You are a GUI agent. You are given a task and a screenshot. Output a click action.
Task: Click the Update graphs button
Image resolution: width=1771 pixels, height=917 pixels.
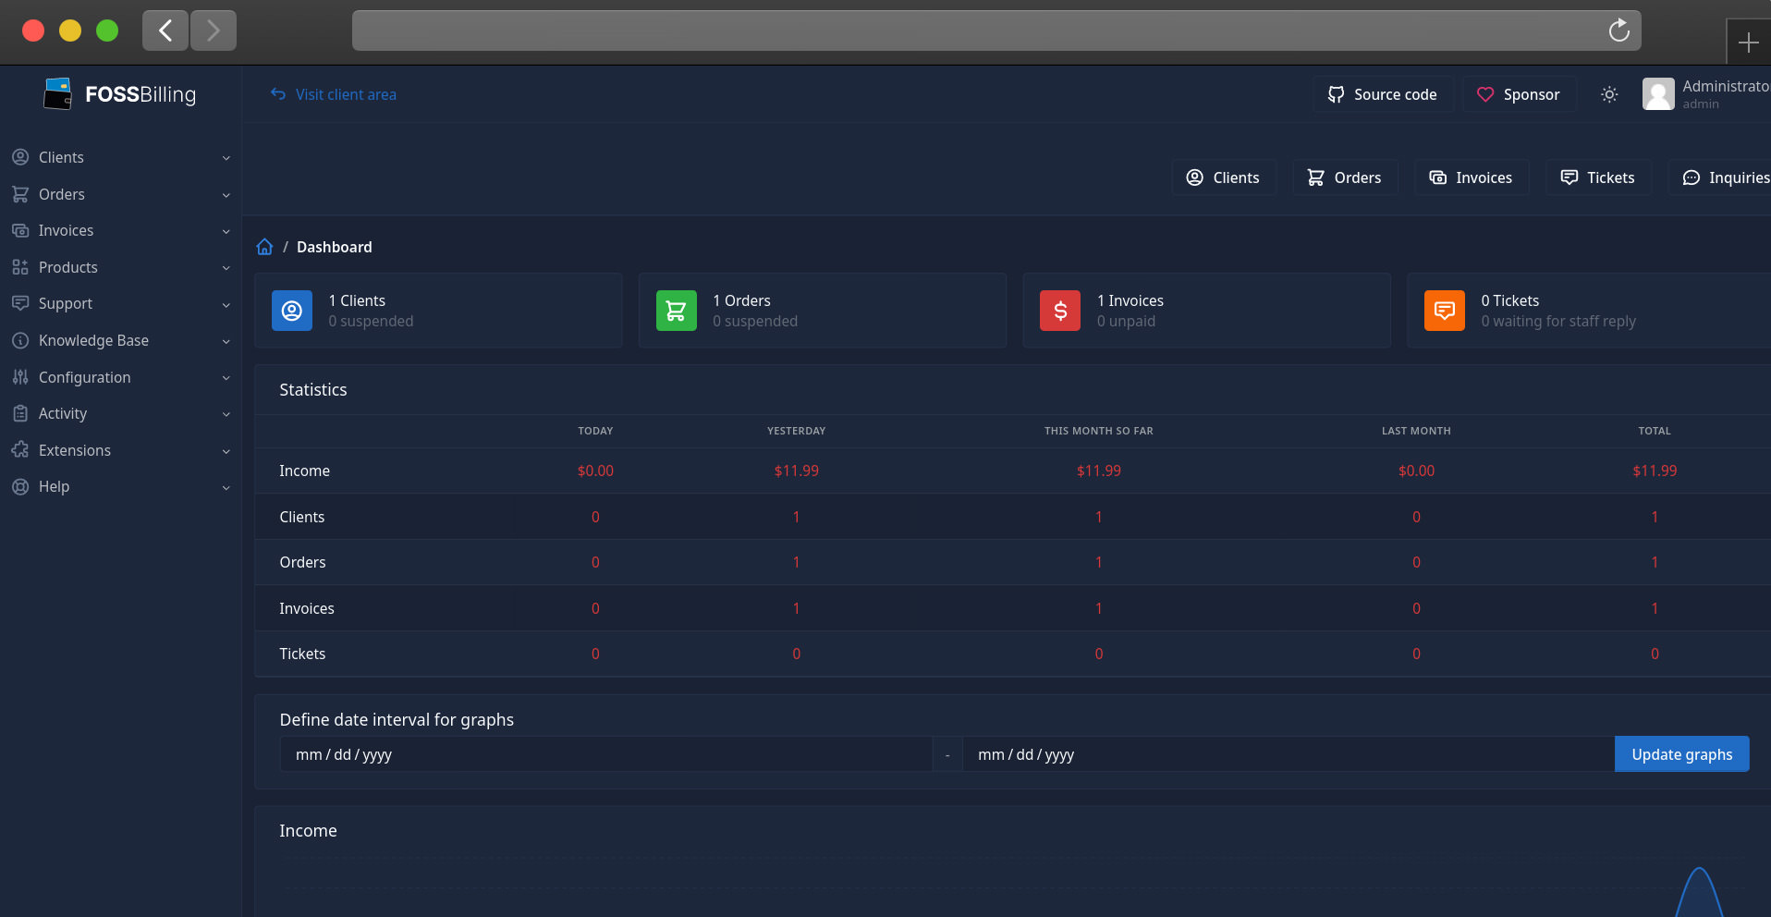click(x=1681, y=754)
